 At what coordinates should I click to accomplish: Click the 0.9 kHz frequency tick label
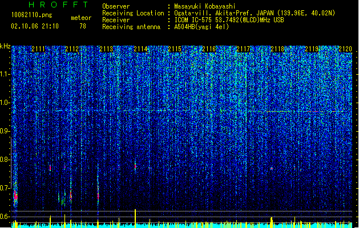click(x=5, y=131)
